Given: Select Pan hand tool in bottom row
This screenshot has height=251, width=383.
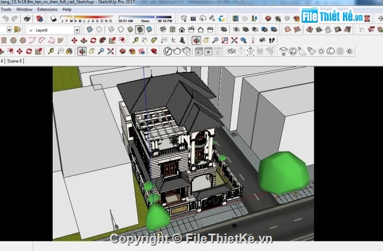Looking at the screenshot, I should 92,52.
